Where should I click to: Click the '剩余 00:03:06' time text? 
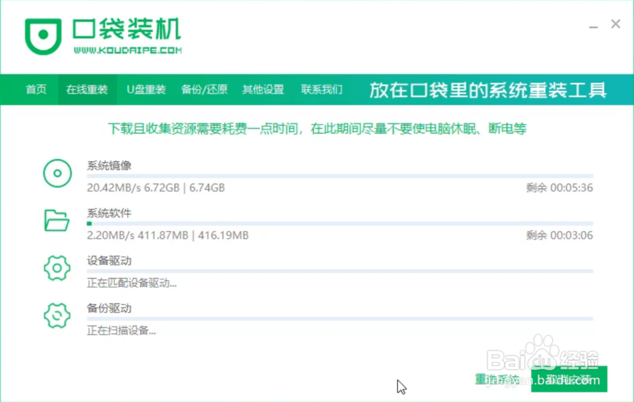(560, 236)
